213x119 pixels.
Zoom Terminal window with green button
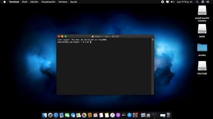[66, 36]
